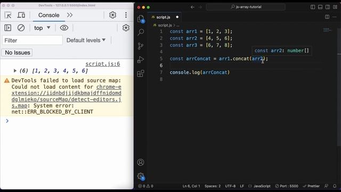The width and height of the screenshot is (341, 192).
Task: Click the editor vertical scrollbar
Action: 339,87
